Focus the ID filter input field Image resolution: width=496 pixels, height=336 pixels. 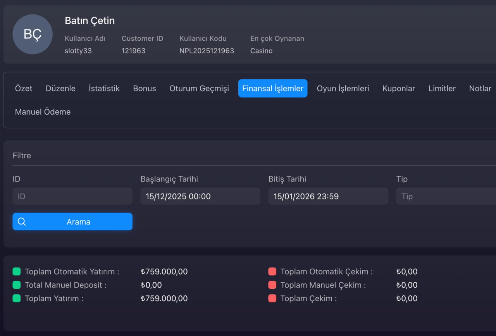pos(72,196)
